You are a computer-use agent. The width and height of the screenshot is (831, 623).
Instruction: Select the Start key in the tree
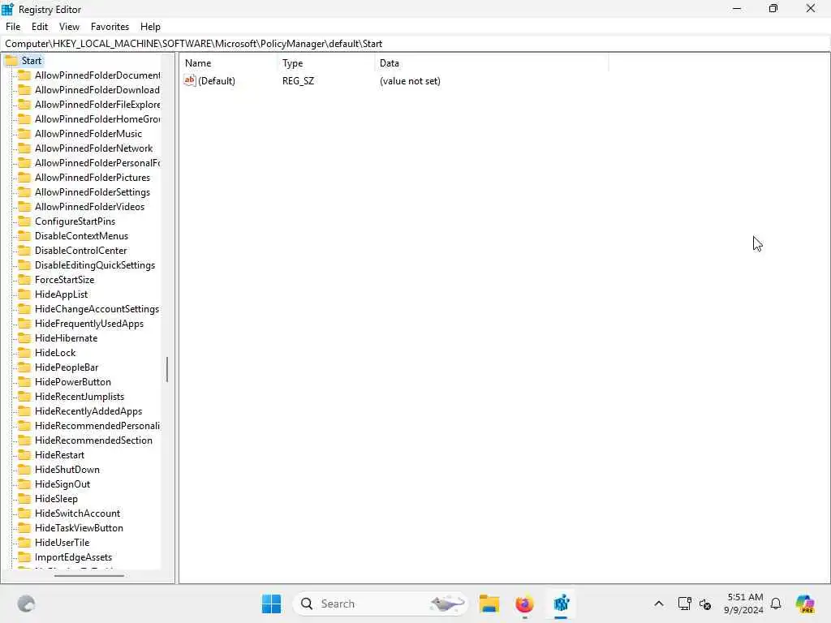pos(32,60)
